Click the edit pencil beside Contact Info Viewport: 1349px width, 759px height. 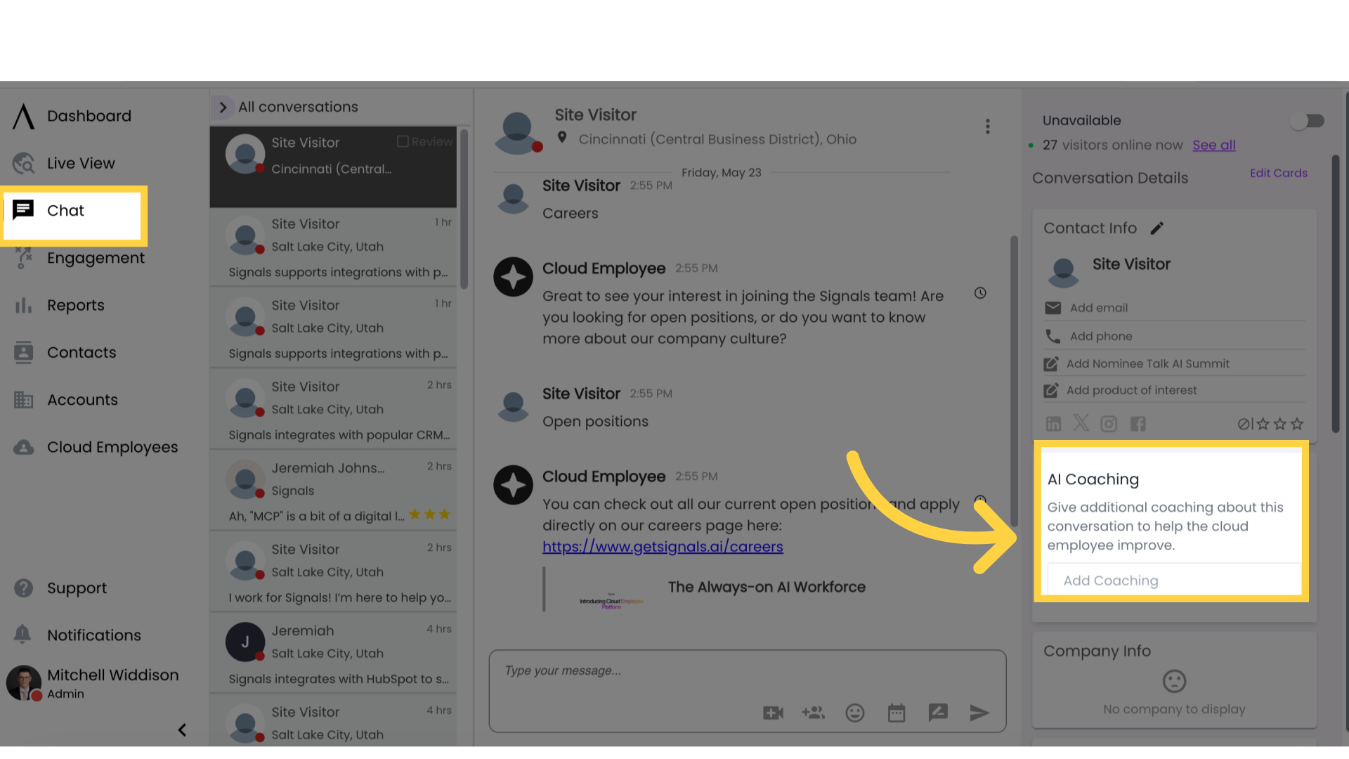coord(1157,228)
